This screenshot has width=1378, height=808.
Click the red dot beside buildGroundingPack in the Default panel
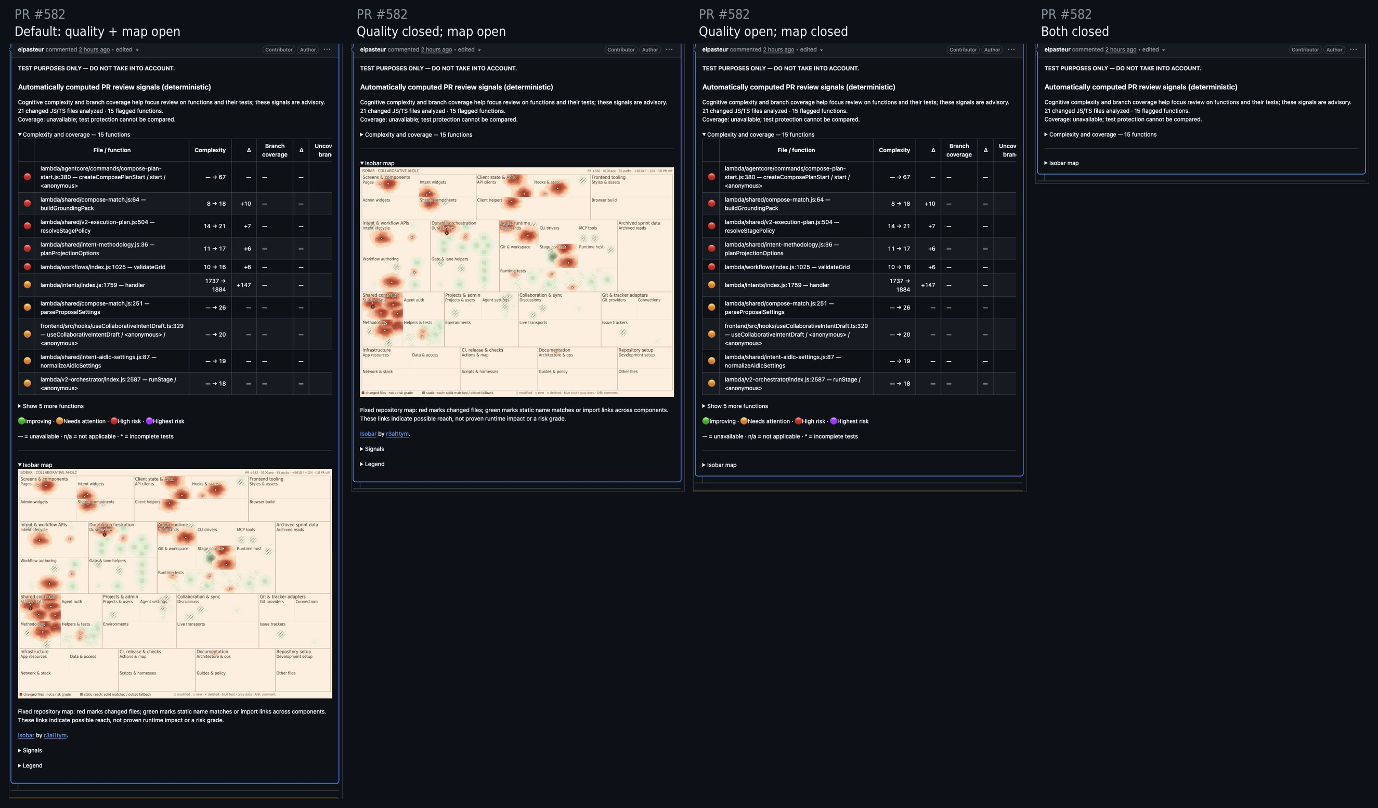(28, 204)
